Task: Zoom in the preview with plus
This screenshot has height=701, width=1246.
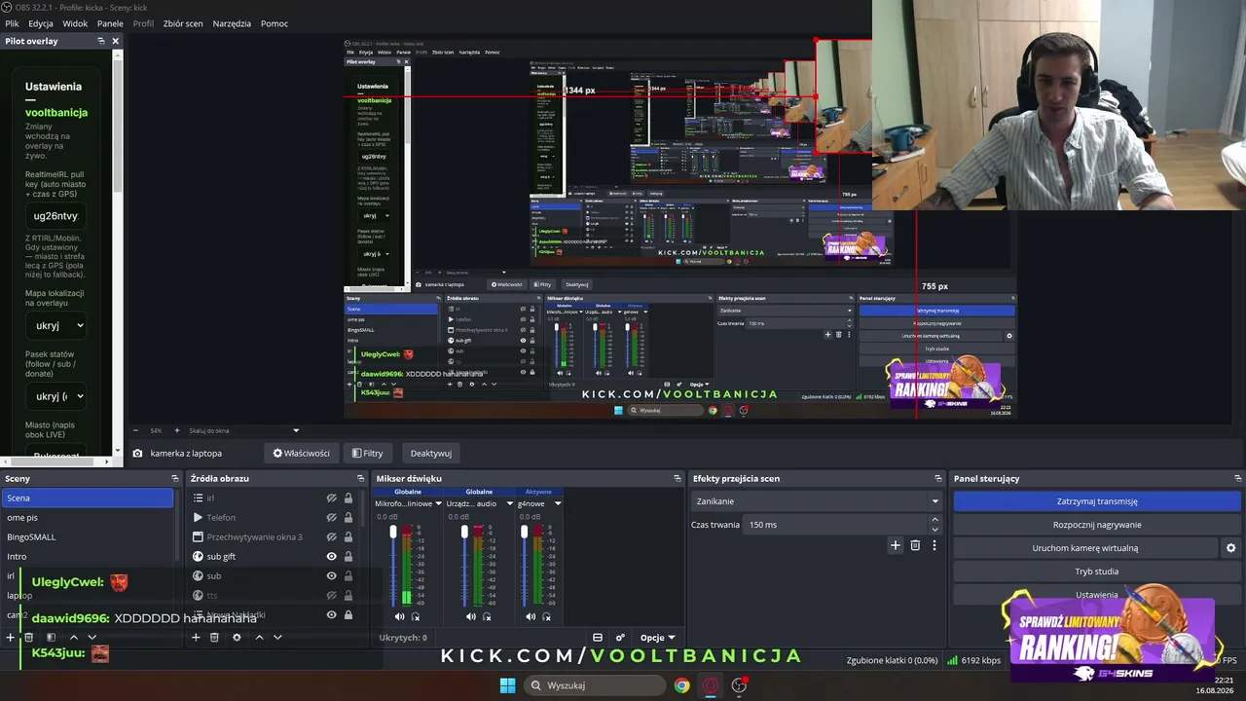Action: pyautogui.click(x=175, y=430)
